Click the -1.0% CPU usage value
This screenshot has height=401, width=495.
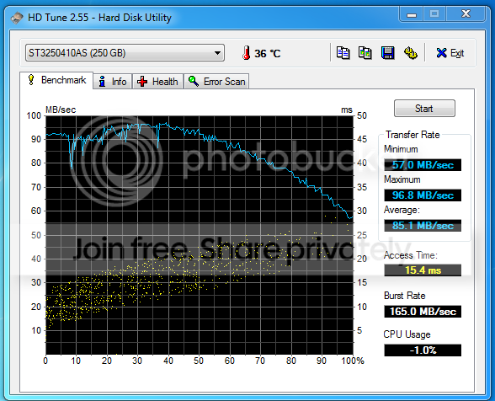423,350
